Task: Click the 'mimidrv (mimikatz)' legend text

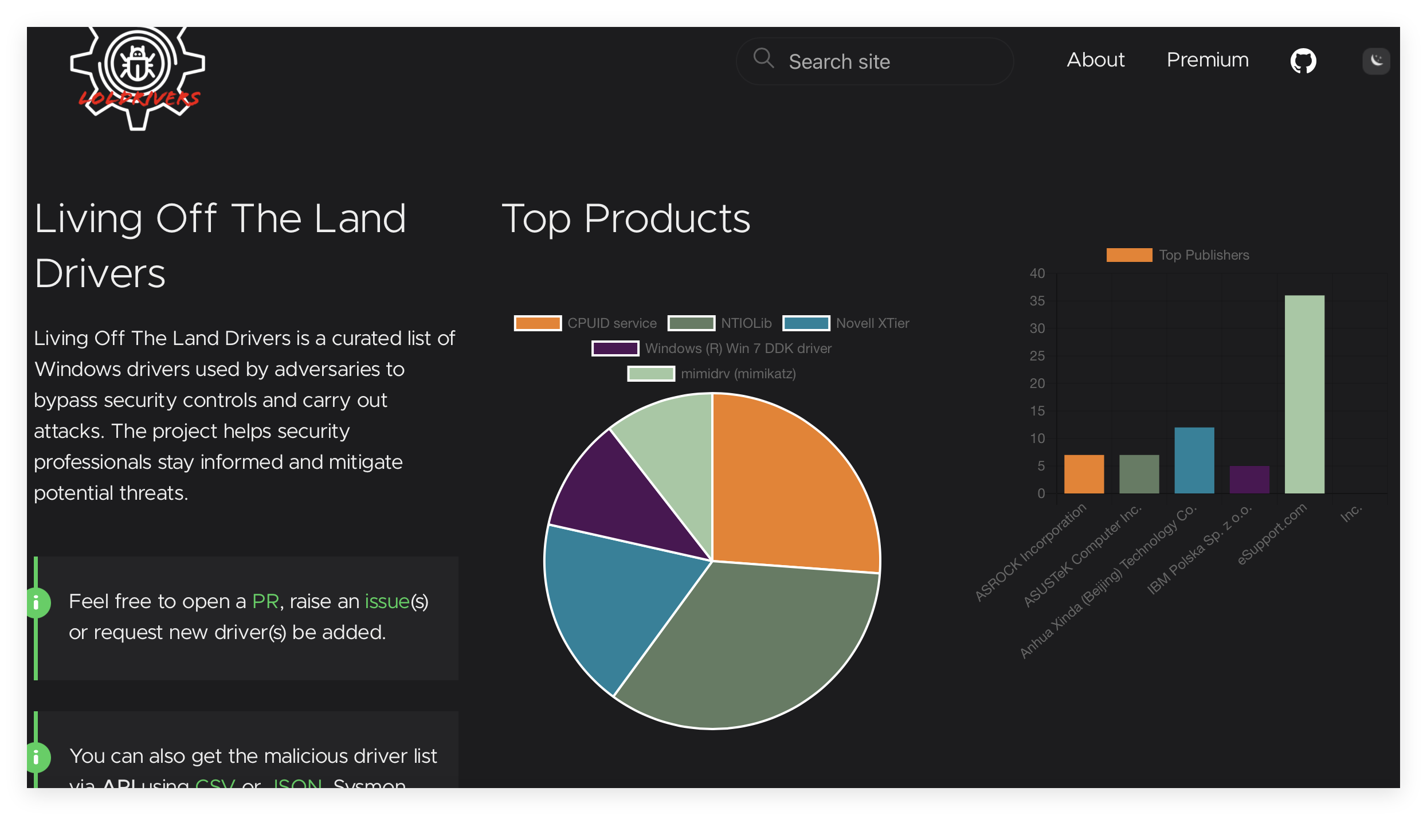Action: pyautogui.click(x=738, y=374)
